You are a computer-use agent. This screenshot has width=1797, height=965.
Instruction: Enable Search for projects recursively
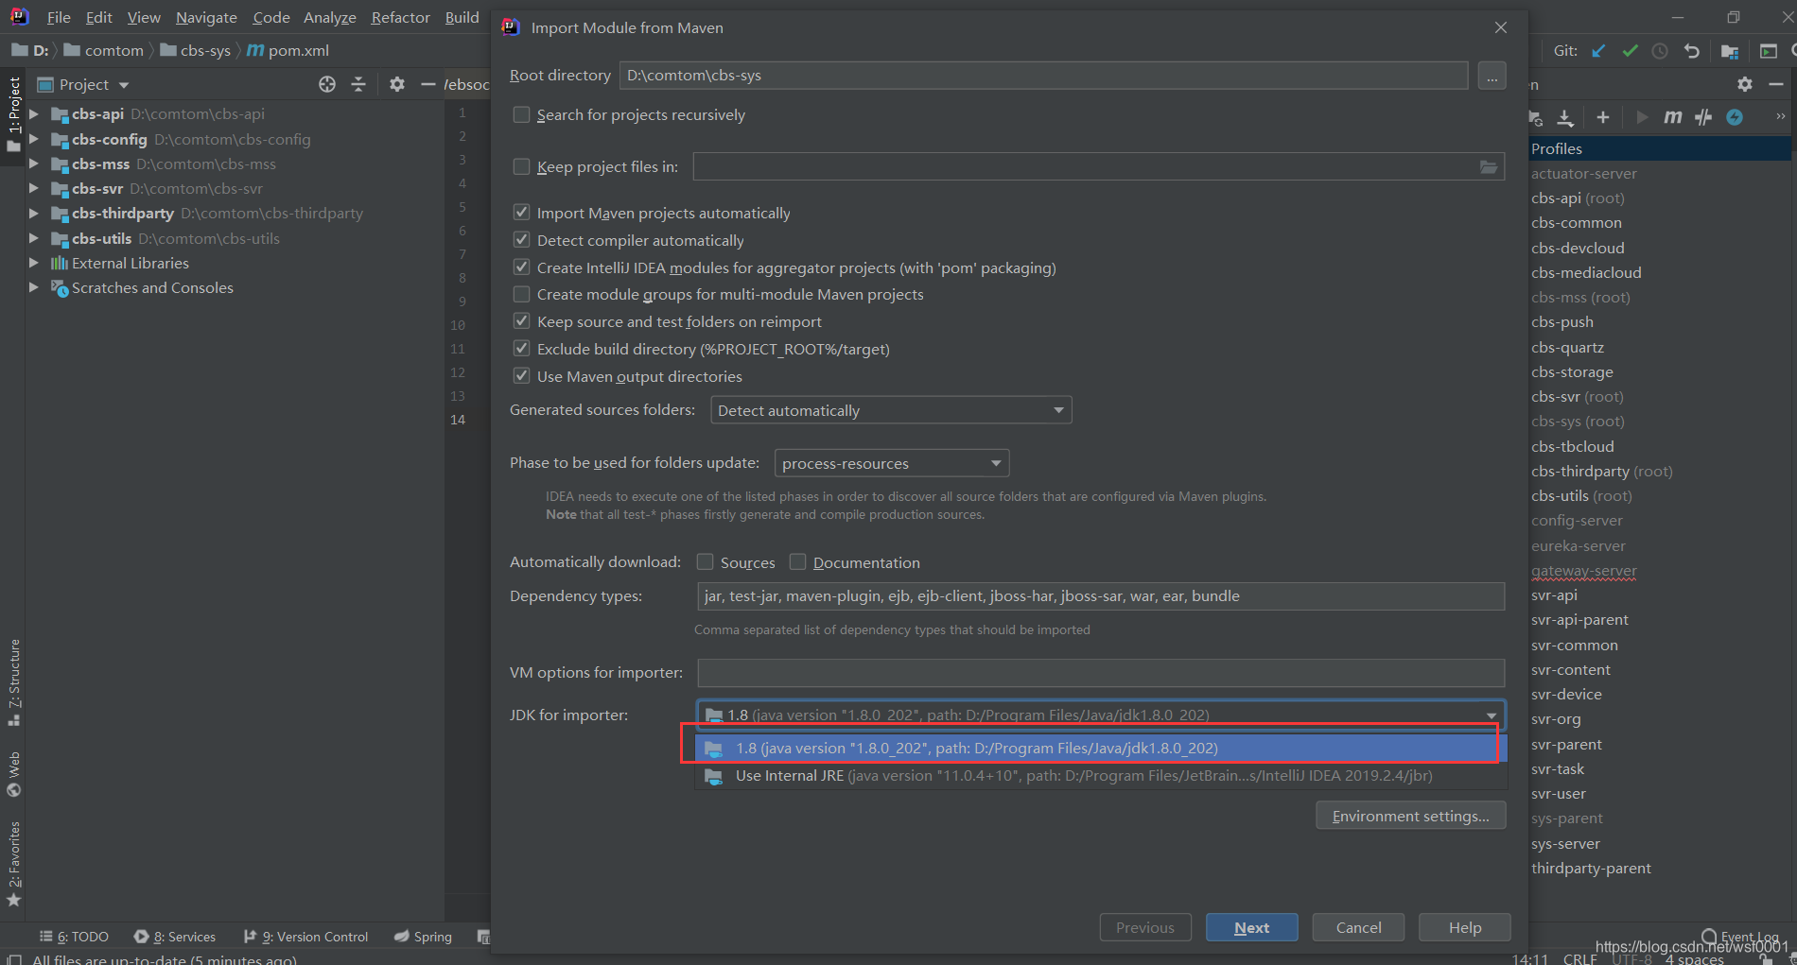tap(521, 114)
